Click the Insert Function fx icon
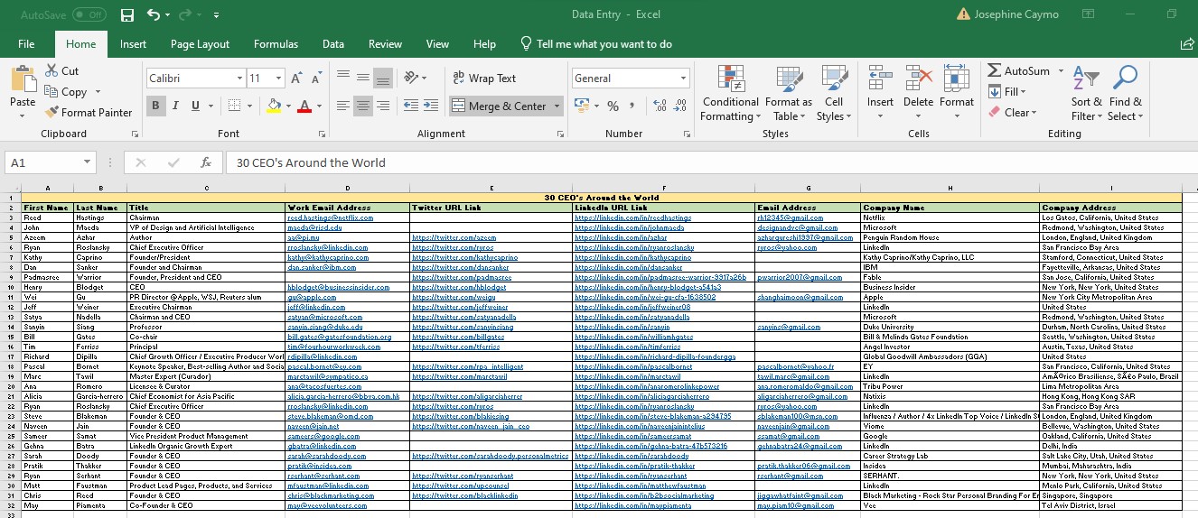1198x518 pixels. pos(206,162)
